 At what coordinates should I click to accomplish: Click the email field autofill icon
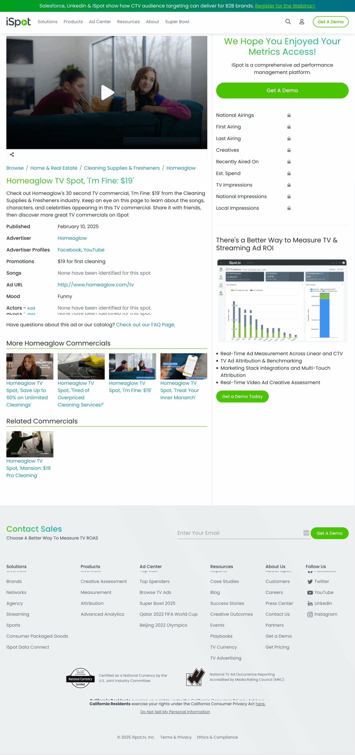tap(306, 533)
